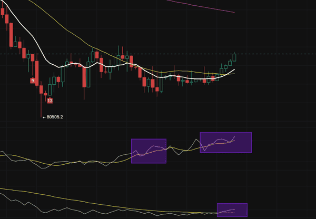
Task: Click the arrow beside the 80505.2 label
Action: point(44,117)
